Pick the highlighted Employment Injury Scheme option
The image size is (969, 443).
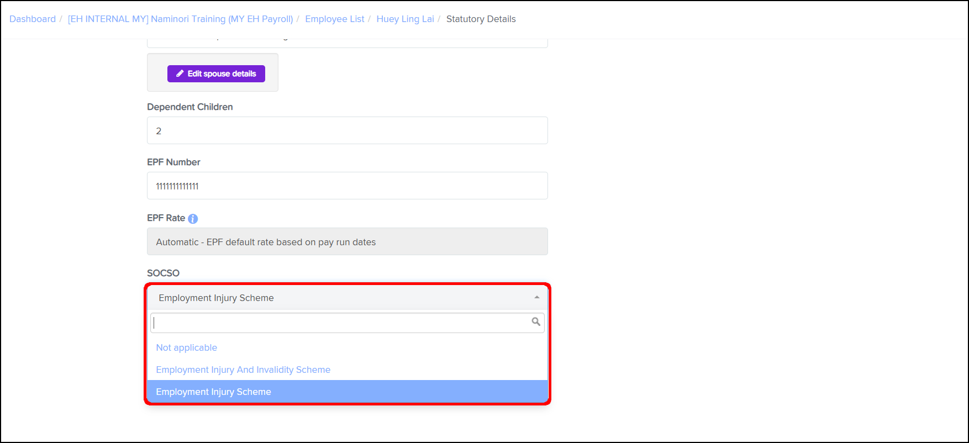pyautogui.click(x=214, y=392)
